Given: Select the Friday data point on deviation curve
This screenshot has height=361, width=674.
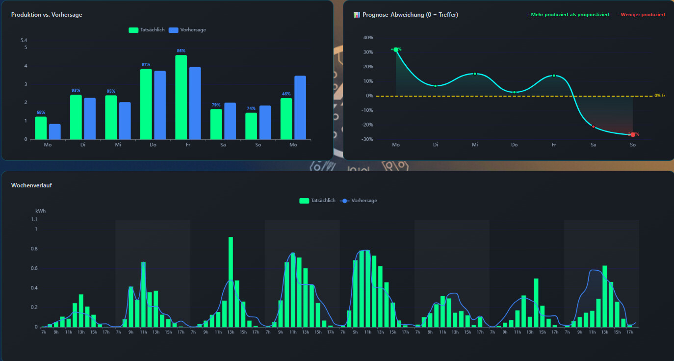Looking at the screenshot, I should 554,76.
